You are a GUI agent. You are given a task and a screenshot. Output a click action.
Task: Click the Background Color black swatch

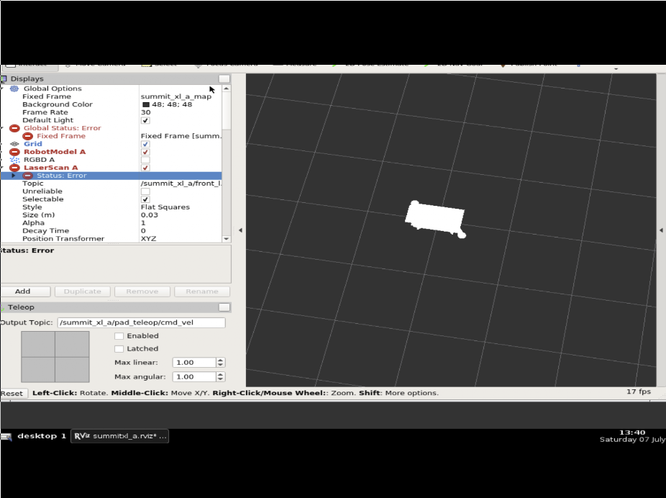(x=146, y=104)
